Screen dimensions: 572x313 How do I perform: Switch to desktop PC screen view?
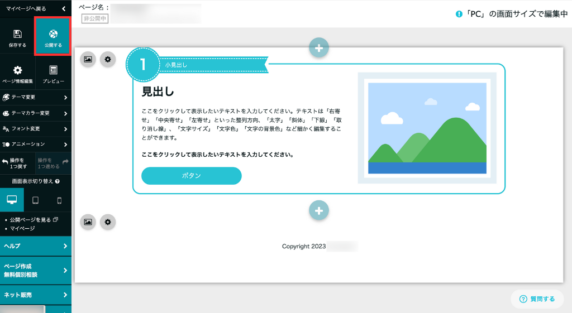pyautogui.click(x=12, y=200)
